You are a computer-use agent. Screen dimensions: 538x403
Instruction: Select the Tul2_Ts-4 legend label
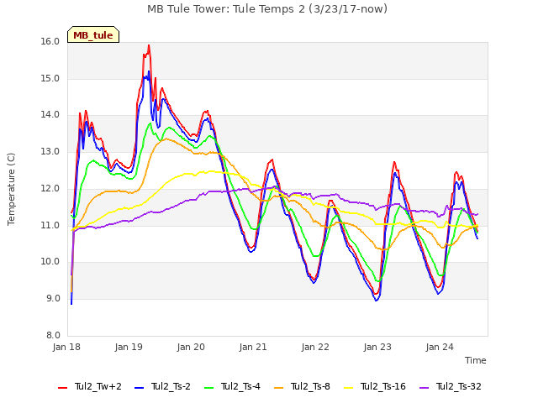pos(240,386)
